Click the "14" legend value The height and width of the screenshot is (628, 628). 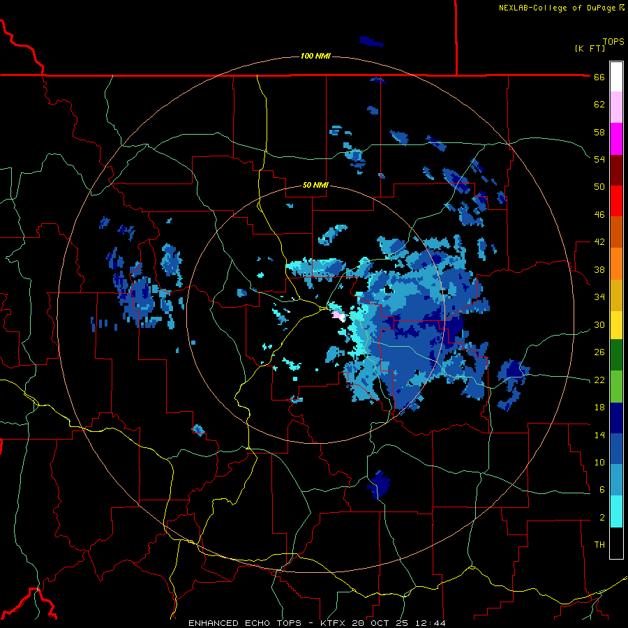pos(599,435)
